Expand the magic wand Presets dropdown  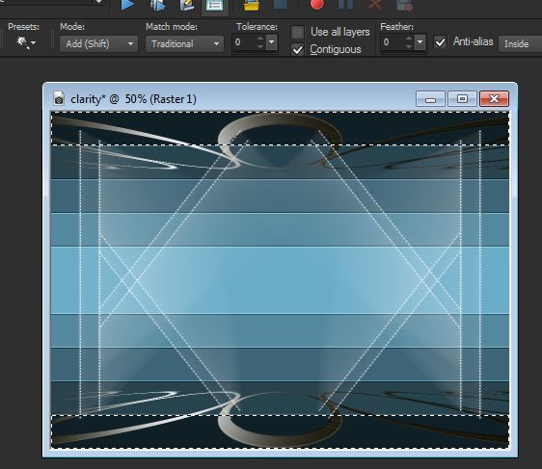point(26,42)
